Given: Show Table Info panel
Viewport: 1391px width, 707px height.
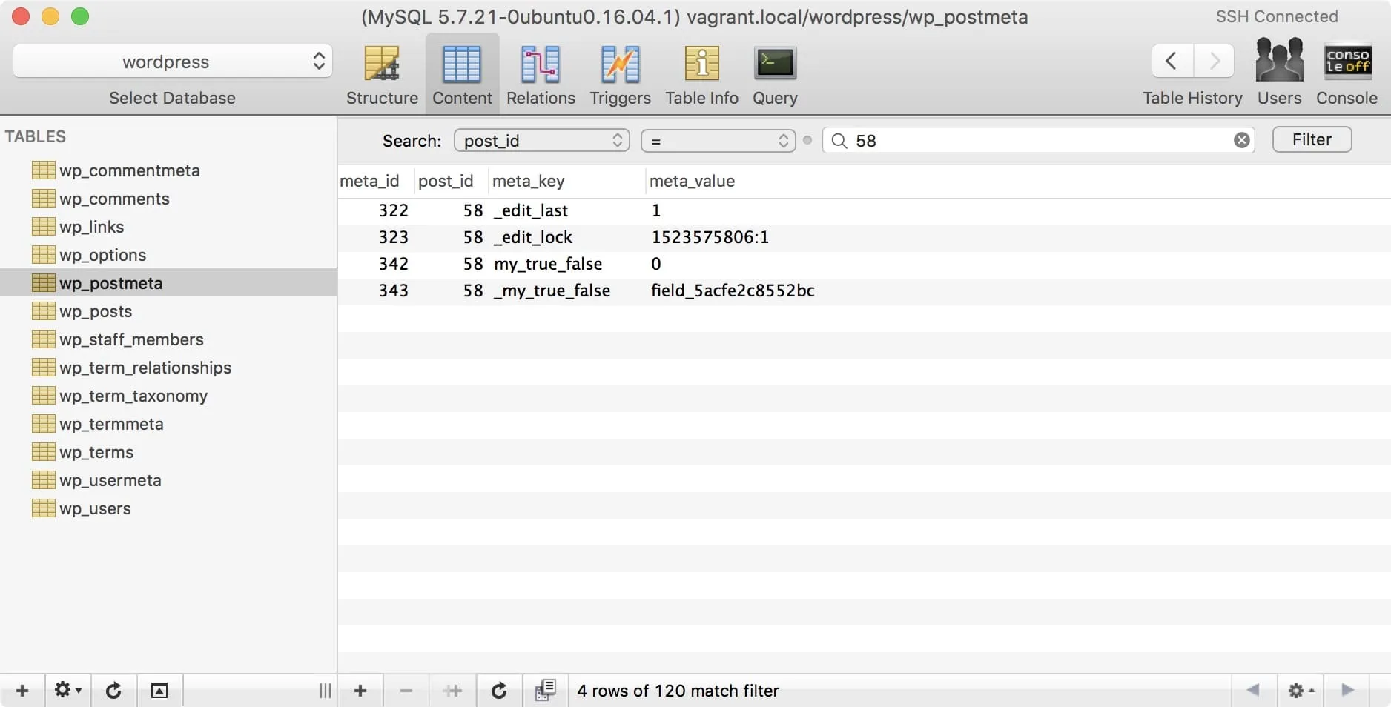Looking at the screenshot, I should click(x=701, y=64).
